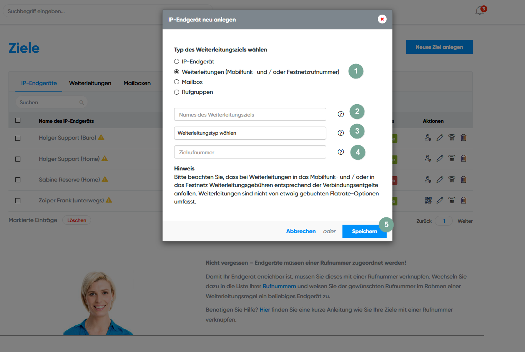Switch to the Mailboxen tab
Screen dimensions: 525x352
(137, 83)
